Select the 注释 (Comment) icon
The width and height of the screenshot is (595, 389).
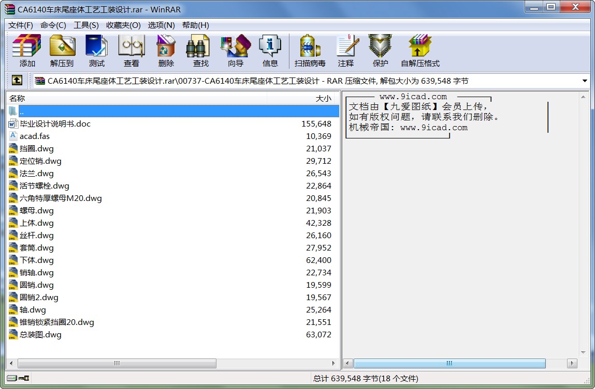pos(346,50)
